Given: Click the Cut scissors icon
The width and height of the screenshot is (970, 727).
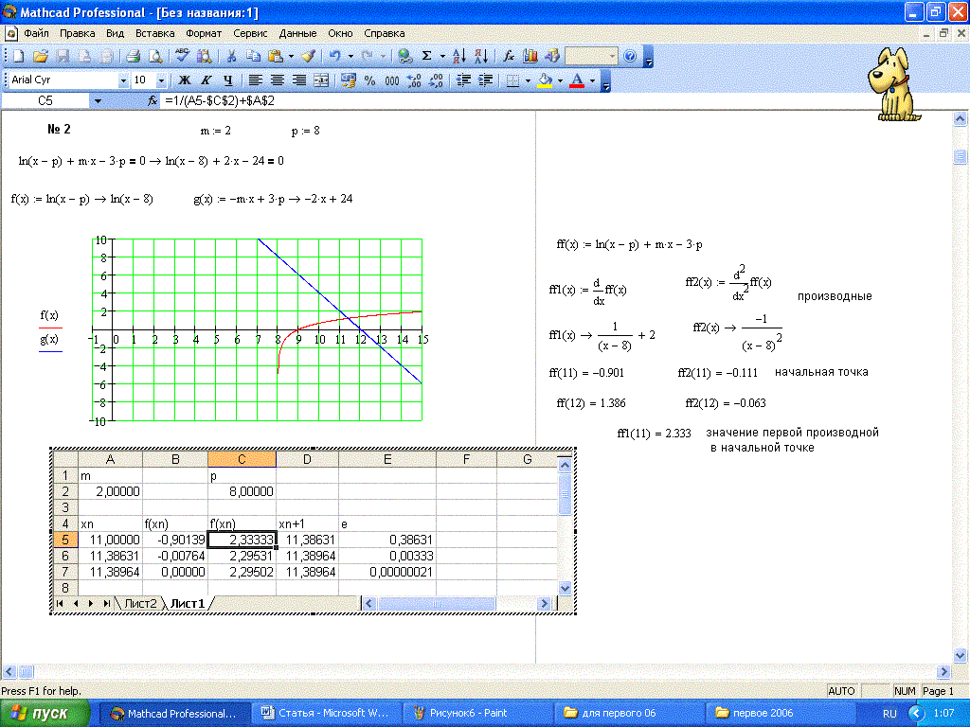Looking at the screenshot, I should point(230,57).
